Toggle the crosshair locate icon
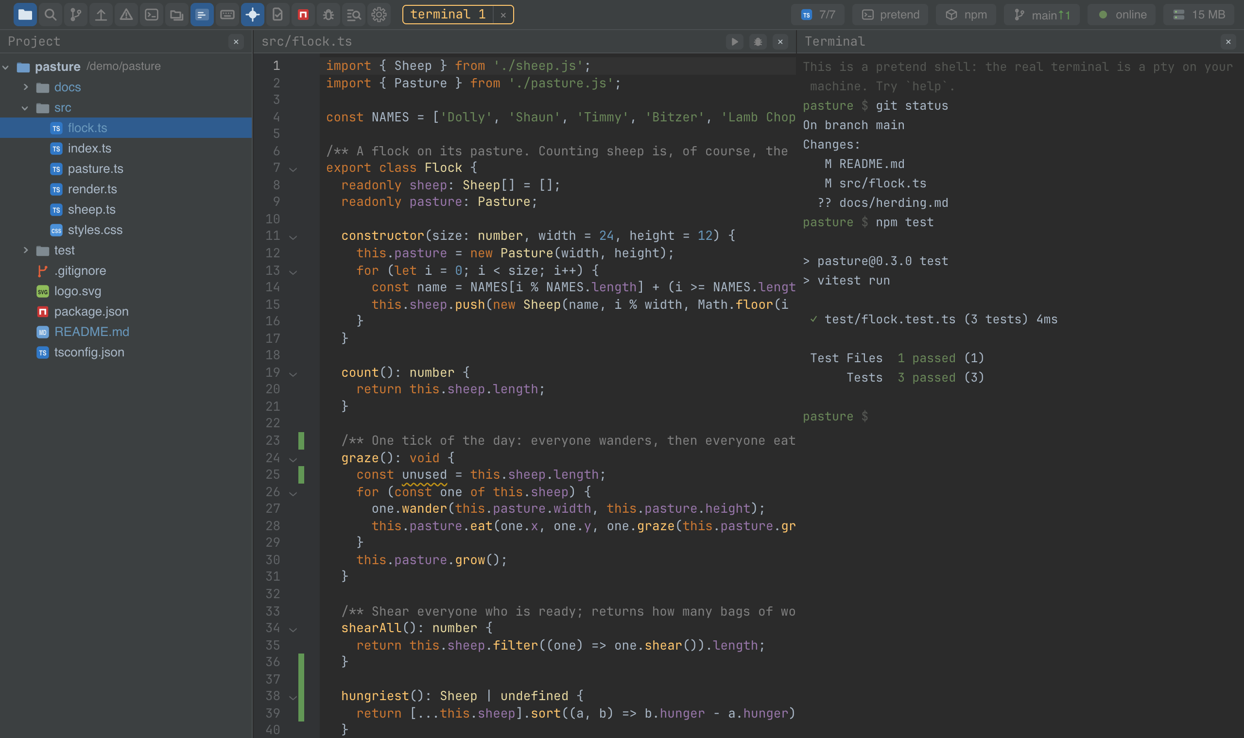Viewport: 1244px width, 738px height. (253, 15)
